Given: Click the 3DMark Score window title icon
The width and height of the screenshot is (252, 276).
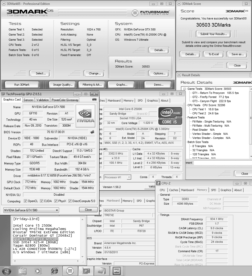Looking at the screenshot, I should [179, 4].
